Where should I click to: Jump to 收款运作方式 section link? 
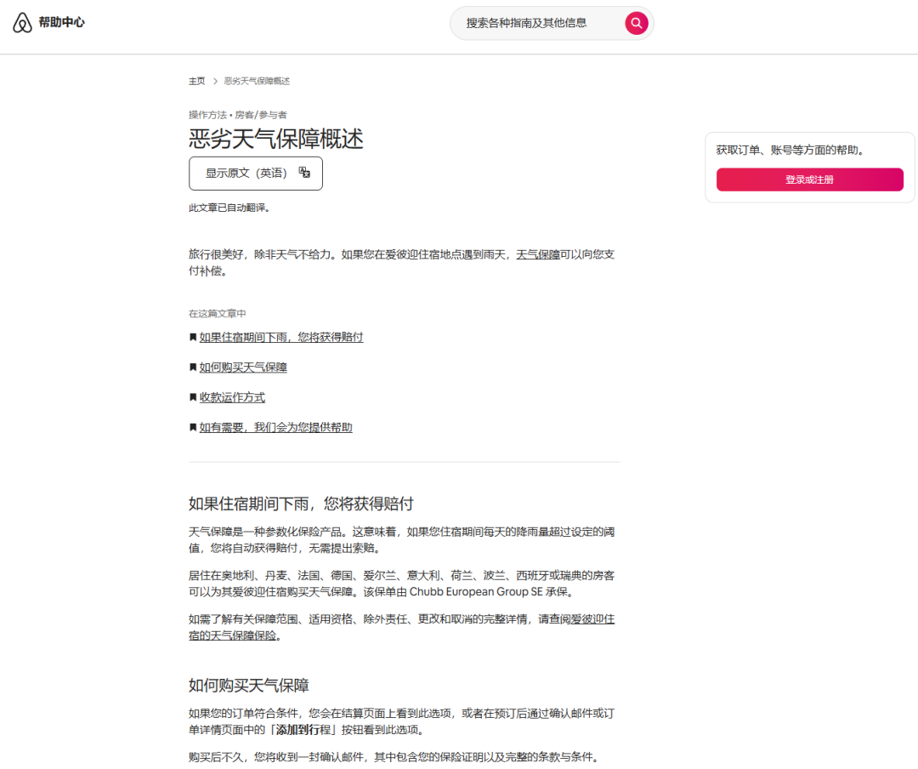click(x=232, y=397)
